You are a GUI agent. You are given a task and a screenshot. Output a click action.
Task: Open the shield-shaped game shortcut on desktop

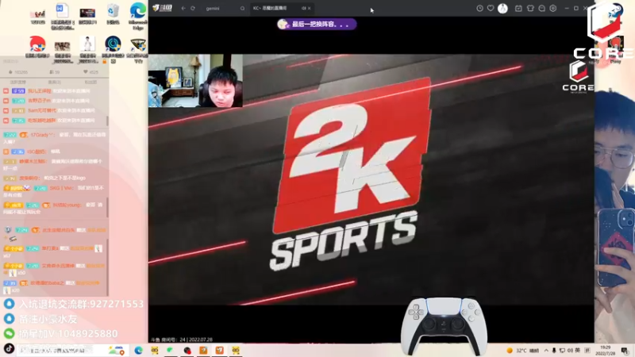[x=138, y=49]
